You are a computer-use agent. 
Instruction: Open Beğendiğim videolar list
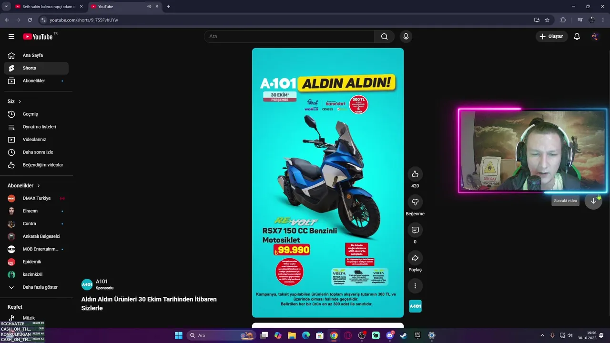click(36, 165)
